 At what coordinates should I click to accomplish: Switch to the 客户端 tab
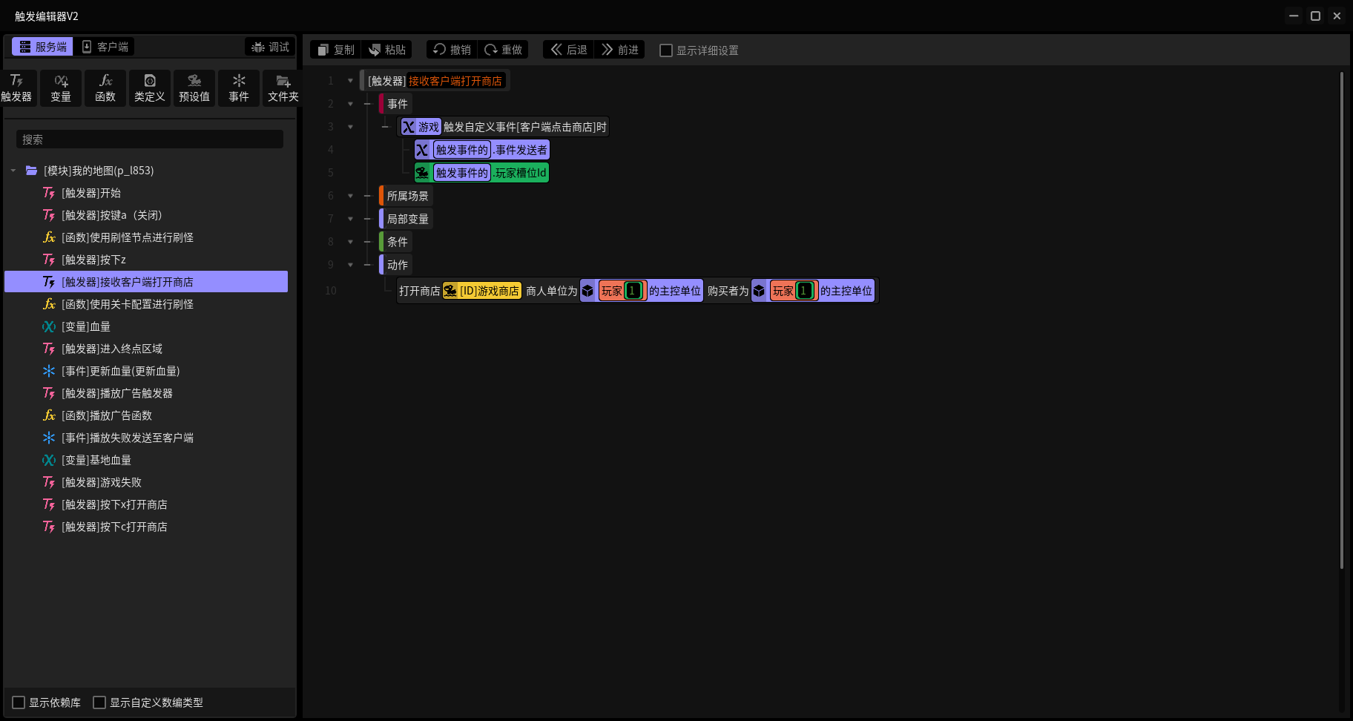105,47
